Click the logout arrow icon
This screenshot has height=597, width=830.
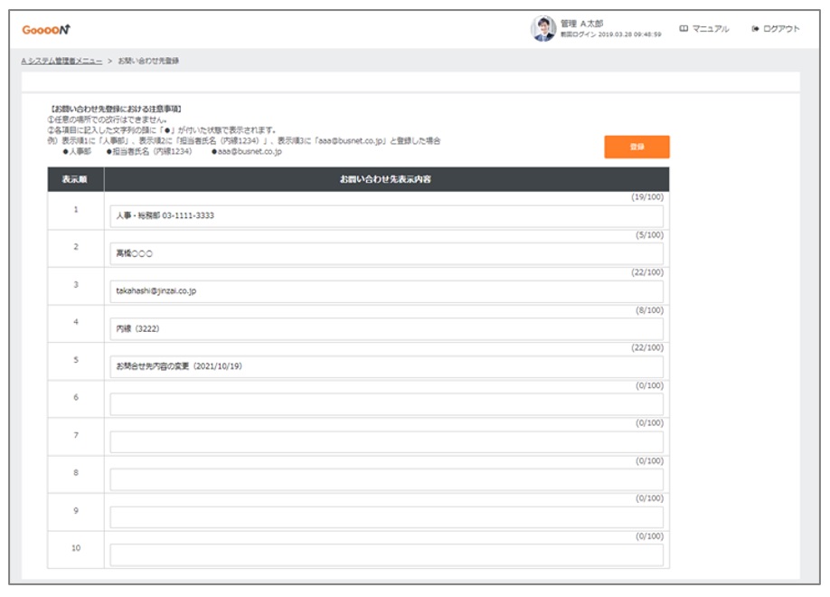755,29
